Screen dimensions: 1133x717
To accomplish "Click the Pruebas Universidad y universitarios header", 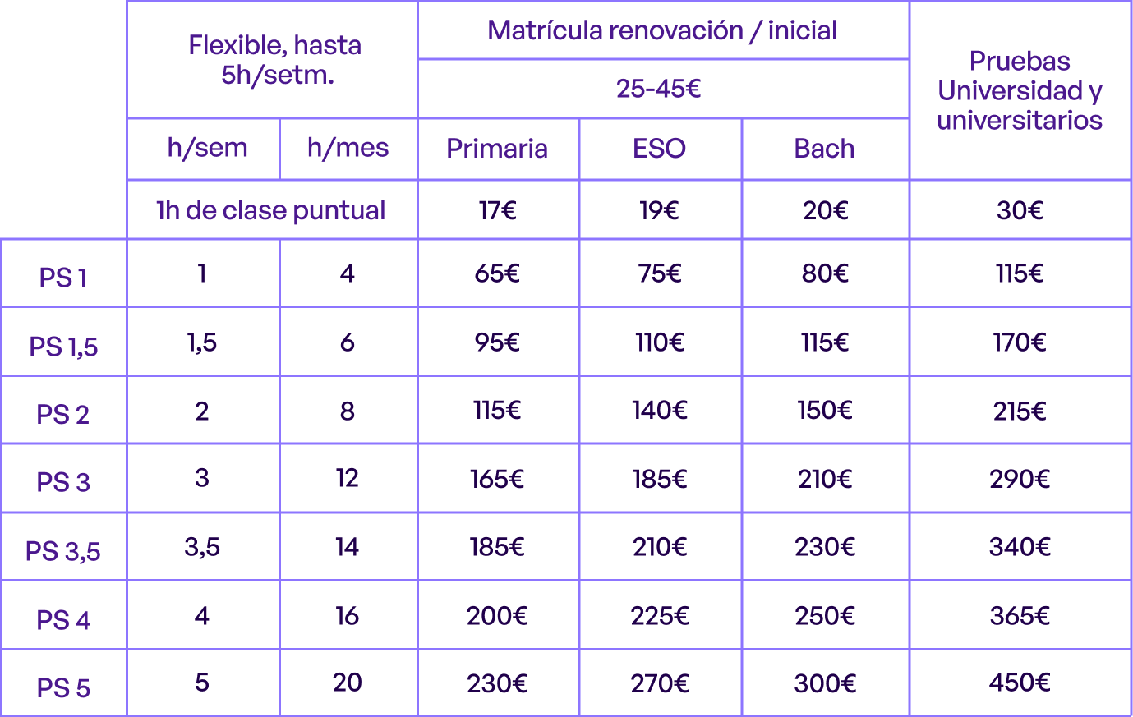I will [x=1020, y=90].
